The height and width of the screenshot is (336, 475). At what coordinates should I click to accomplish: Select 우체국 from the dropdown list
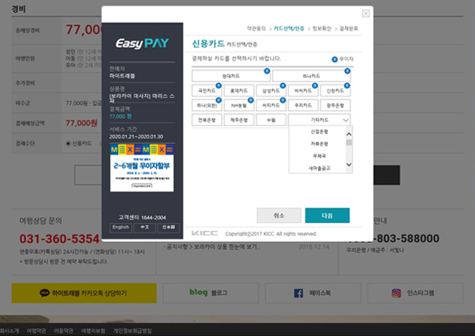pos(317,156)
